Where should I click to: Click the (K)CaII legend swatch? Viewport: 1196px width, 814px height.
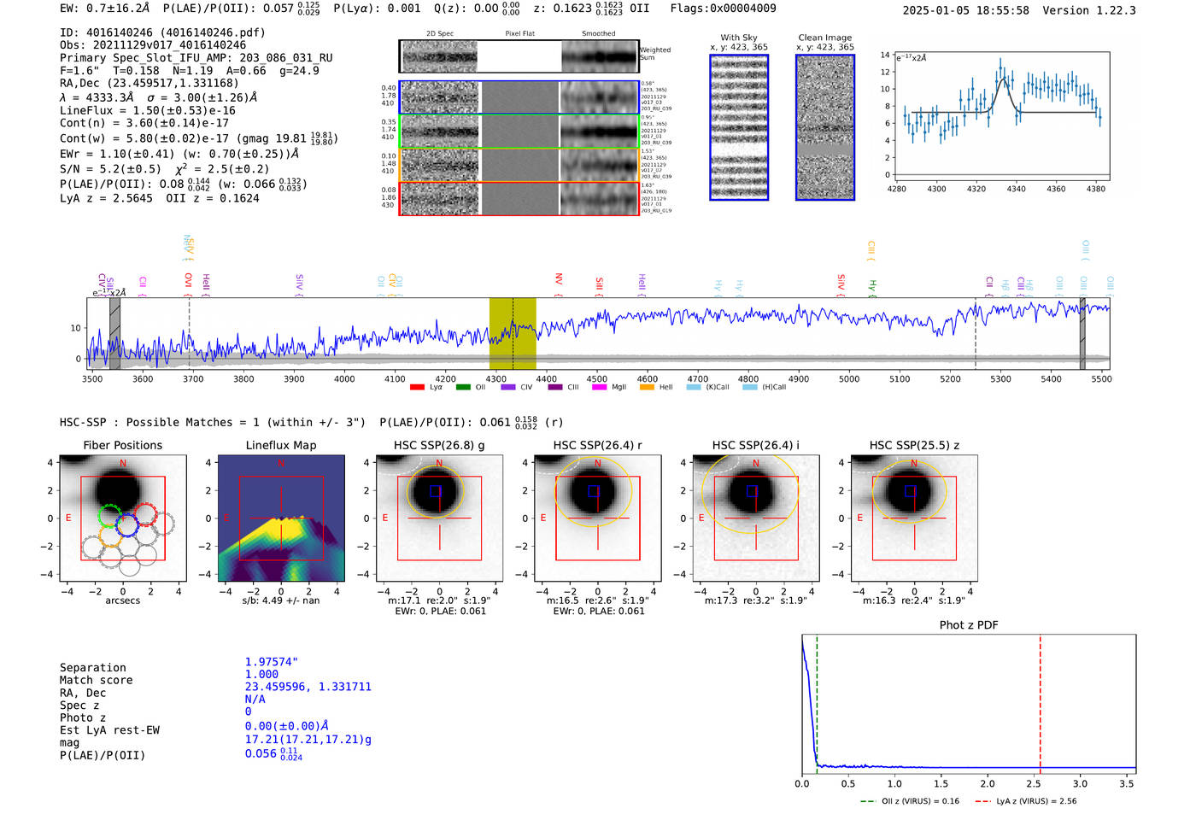coord(694,387)
